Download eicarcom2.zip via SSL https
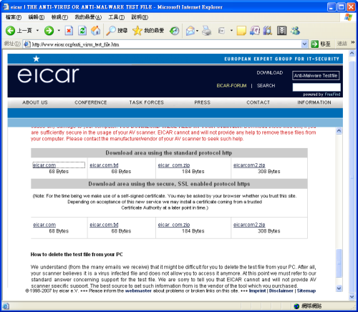Screen dimensions: 358x312 pos(249,225)
